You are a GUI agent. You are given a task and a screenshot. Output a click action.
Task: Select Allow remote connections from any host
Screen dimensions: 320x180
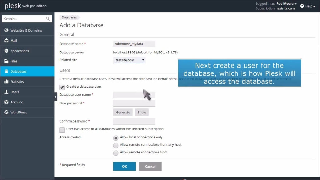(116, 145)
